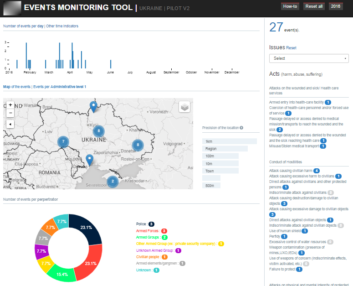Toggle the Region precision filter bar
Image resolution: width=353 pixels, height=286 pixels.
[x=225, y=149]
